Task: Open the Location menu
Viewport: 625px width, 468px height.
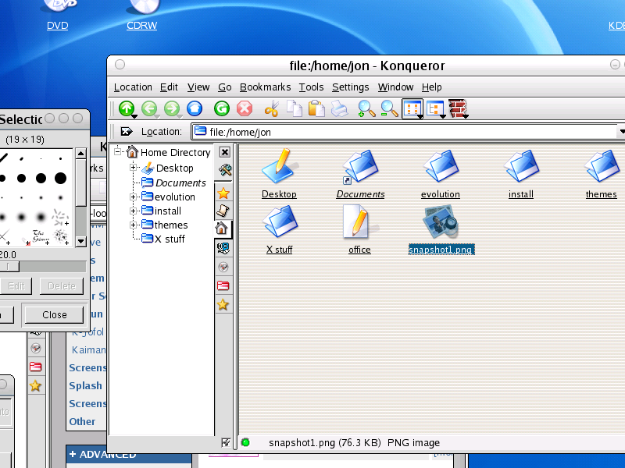Action: [133, 87]
